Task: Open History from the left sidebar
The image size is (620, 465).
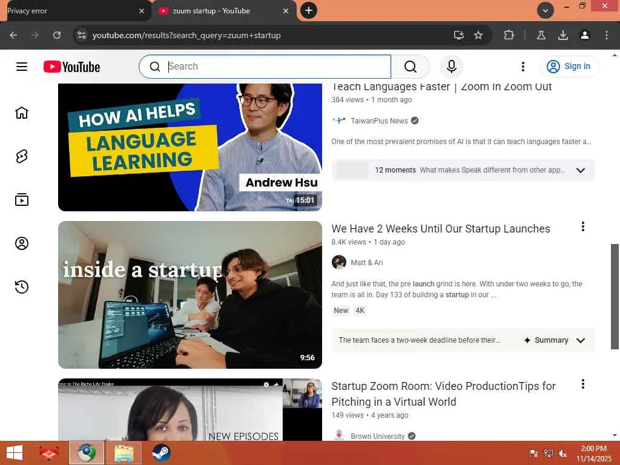Action: [22, 286]
